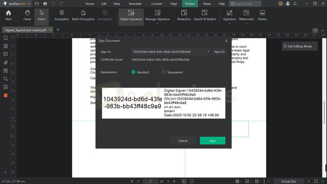
Task: Collapse the left sidebar panel arrow
Action: (x=5, y=172)
